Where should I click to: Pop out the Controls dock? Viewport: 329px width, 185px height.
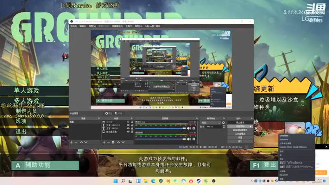pos(252,118)
